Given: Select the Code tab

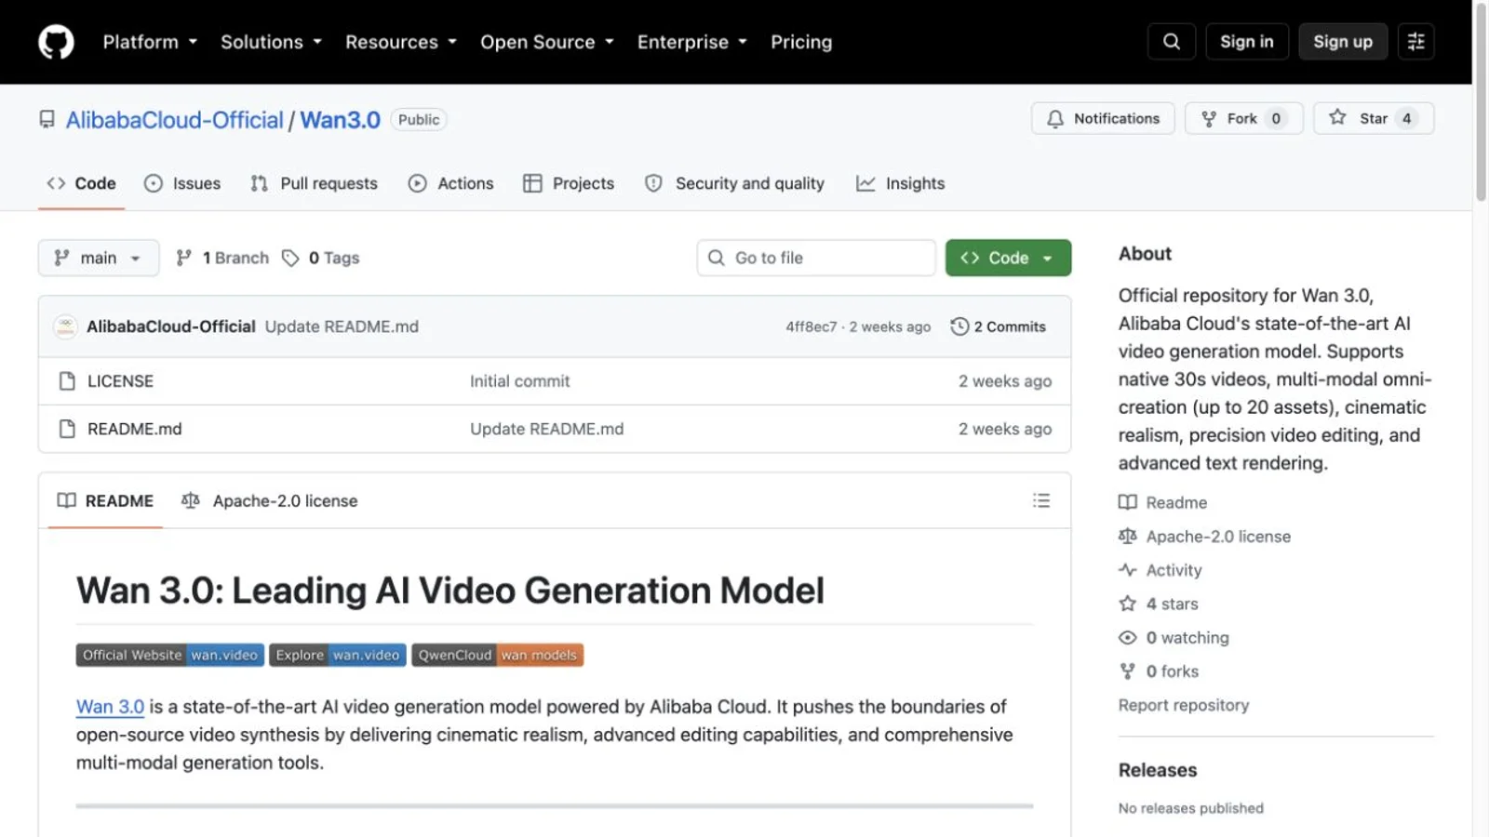Looking at the screenshot, I should pos(82,183).
